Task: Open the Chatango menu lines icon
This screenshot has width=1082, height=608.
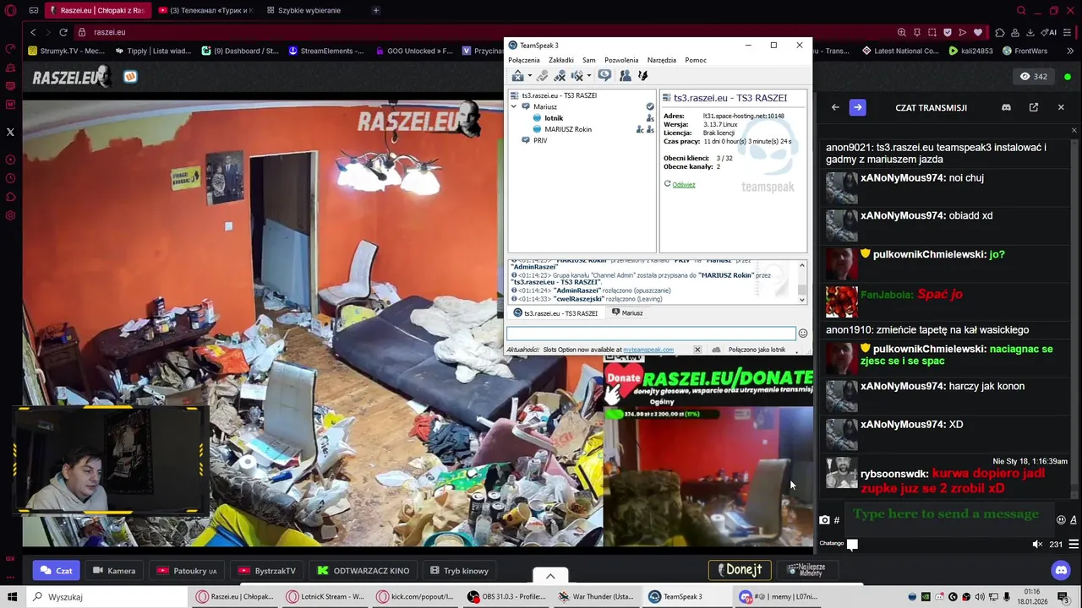Action: coord(1074,545)
